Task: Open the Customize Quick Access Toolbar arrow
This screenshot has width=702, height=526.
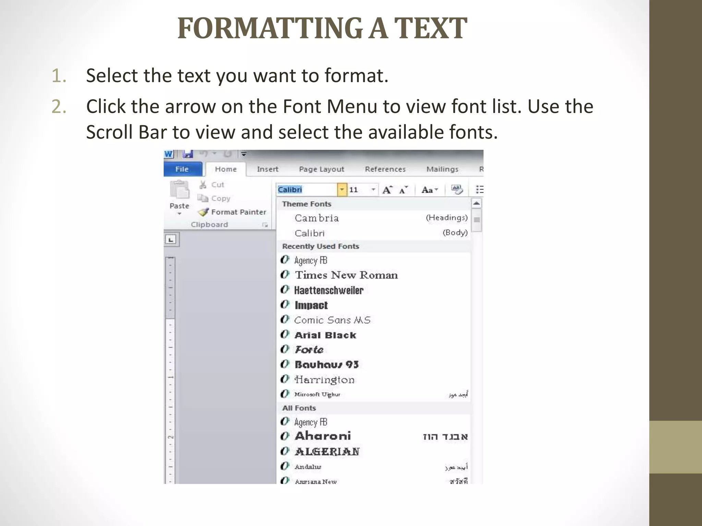Action: [244, 154]
